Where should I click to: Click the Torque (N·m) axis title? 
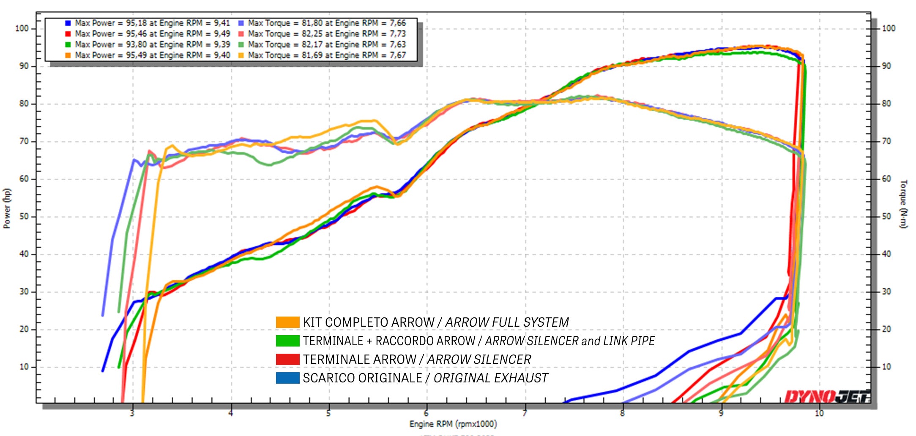903,204
